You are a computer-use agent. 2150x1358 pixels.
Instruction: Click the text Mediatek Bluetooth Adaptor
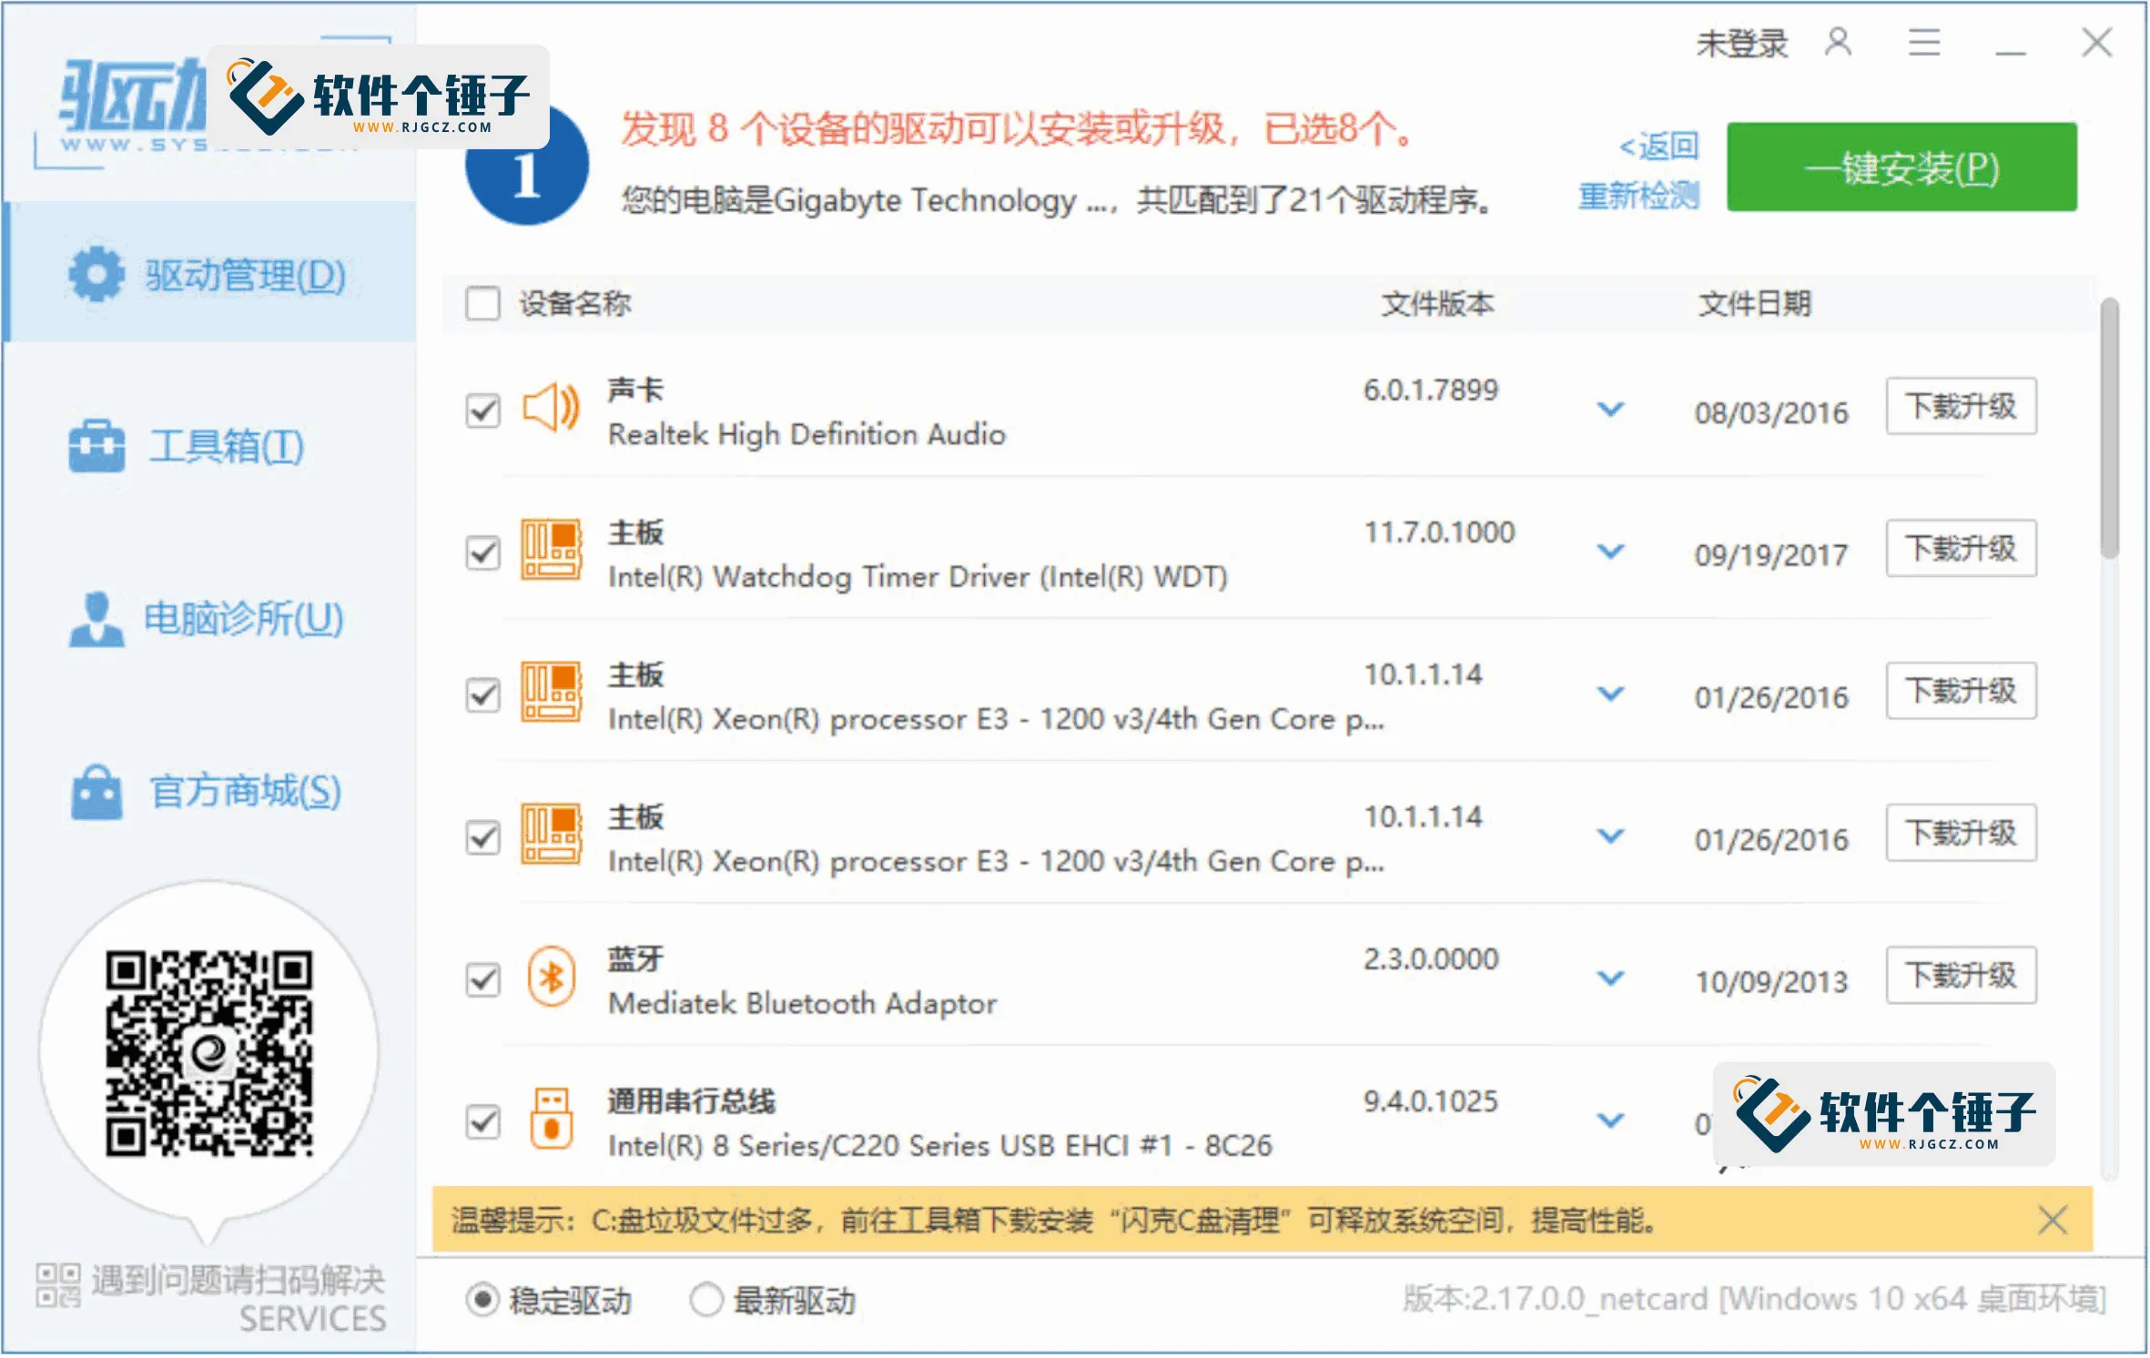[802, 1004]
